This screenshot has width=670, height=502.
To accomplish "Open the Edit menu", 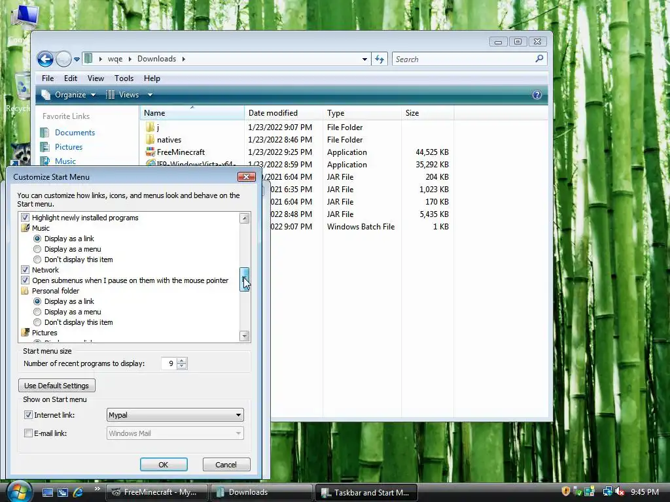I will pos(71,78).
